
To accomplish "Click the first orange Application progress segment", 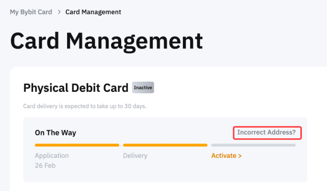I will pyautogui.click(x=77, y=145).
